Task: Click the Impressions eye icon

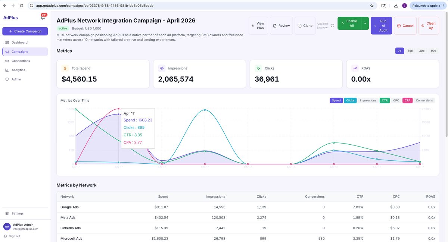Action: pos(162,68)
